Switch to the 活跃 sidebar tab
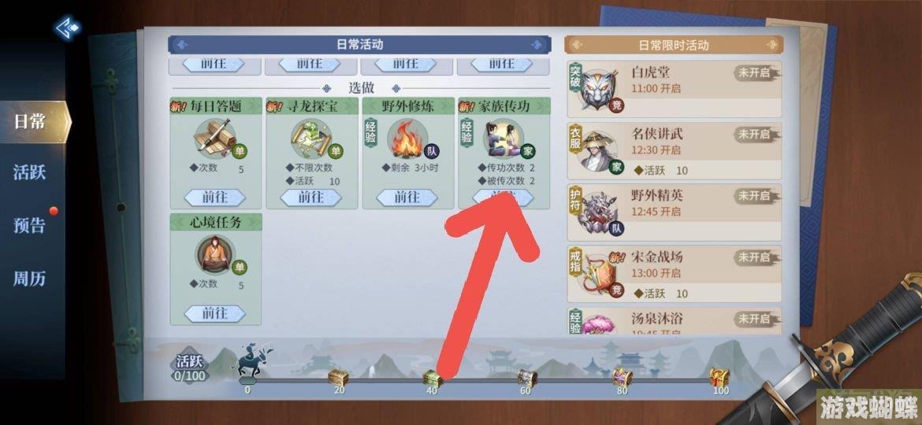The image size is (922, 425). click(x=29, y=172)
